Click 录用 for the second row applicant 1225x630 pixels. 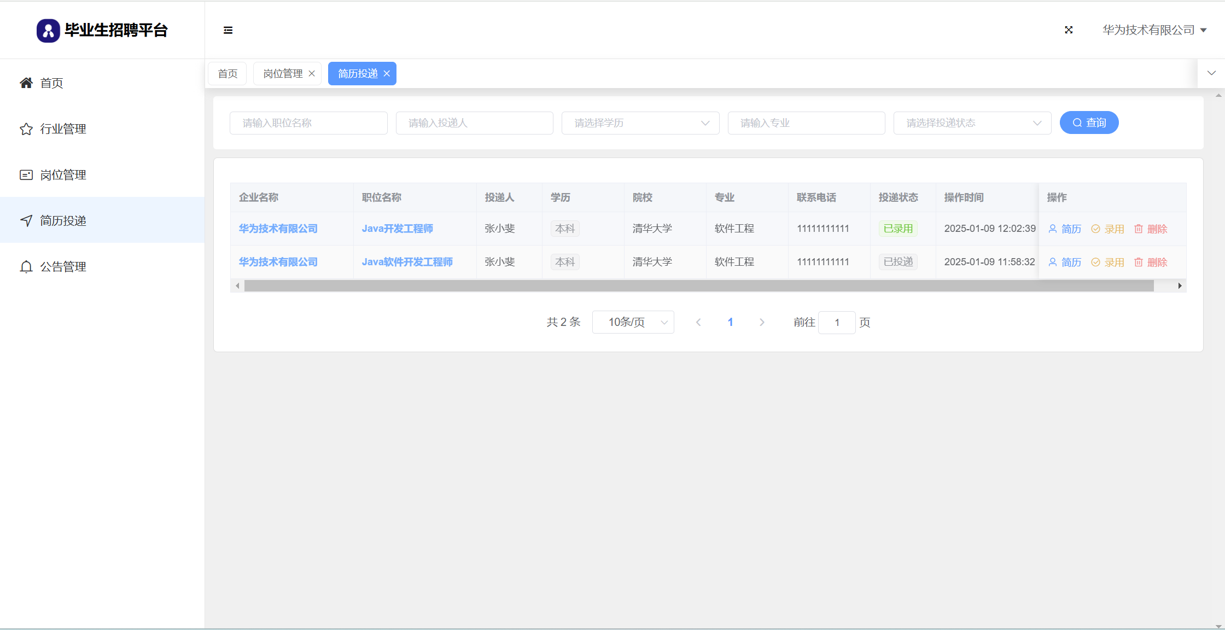(x=1108, y=262)
